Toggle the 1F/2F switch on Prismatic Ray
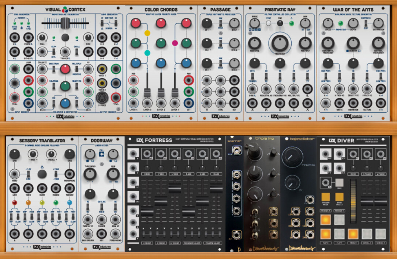Screen dimensions: 397x259 click(x=307, y=76)
